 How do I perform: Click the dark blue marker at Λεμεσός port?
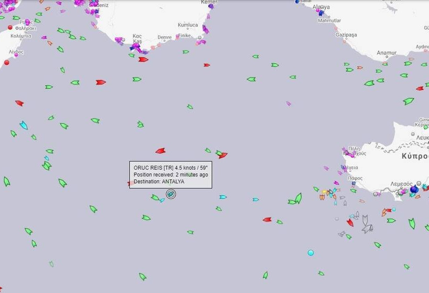pos(414,189)
